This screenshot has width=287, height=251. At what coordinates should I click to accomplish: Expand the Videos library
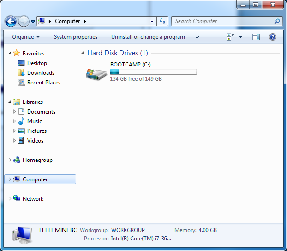point(14,141)
